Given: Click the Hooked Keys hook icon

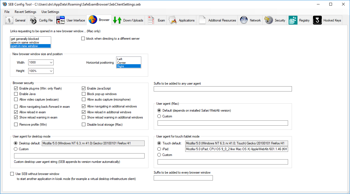Looking at the screenshot, I should pyautogui.click(x=317, y=20).
